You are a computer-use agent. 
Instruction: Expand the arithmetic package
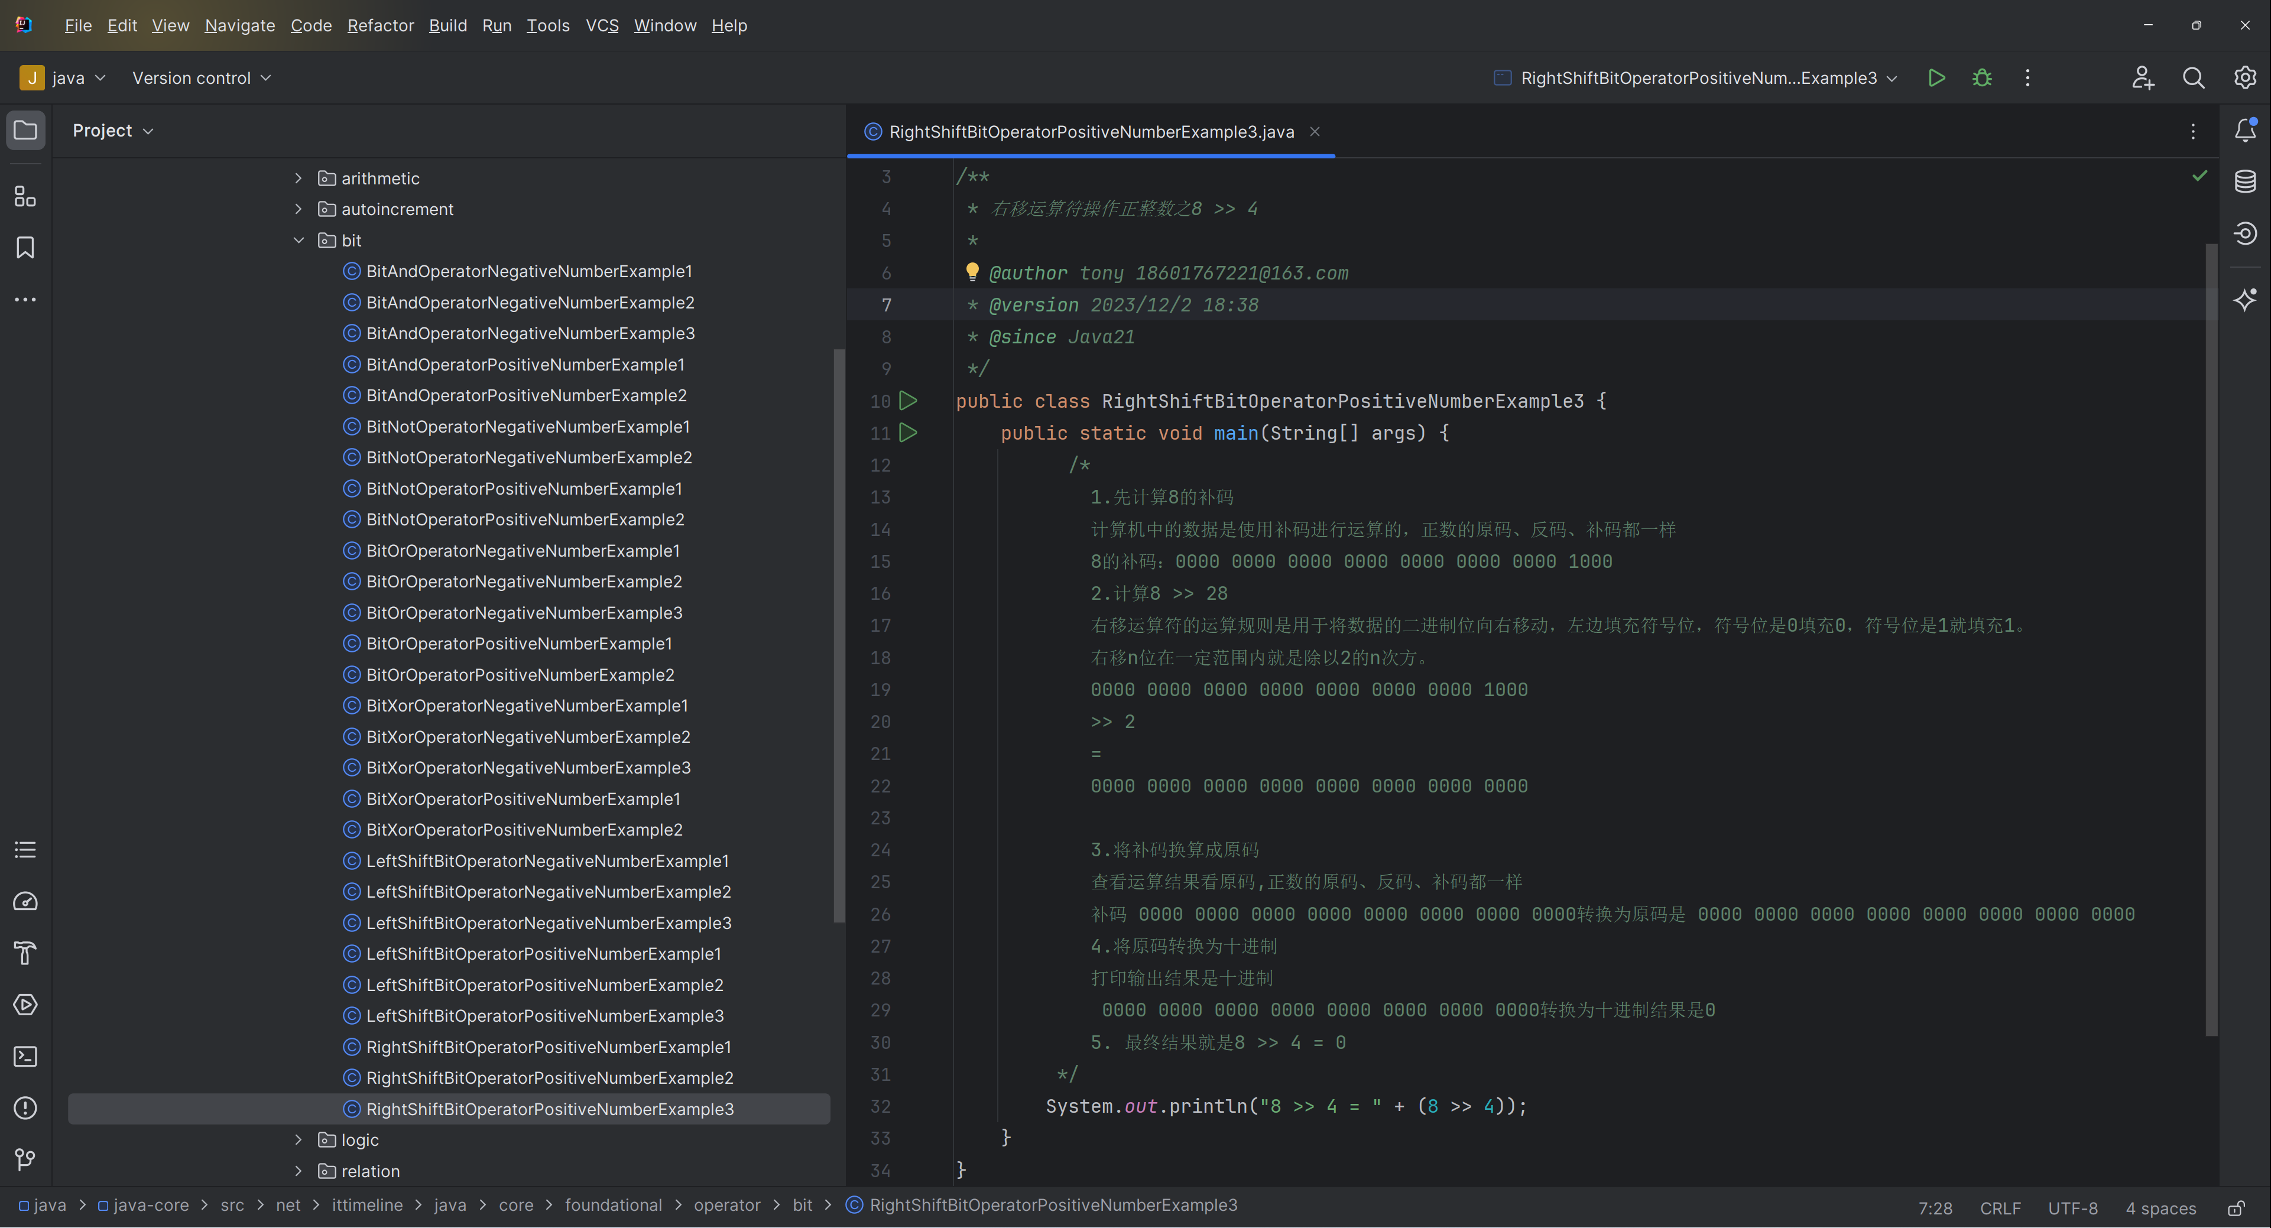pyautogui.click(x=298, y=178)
